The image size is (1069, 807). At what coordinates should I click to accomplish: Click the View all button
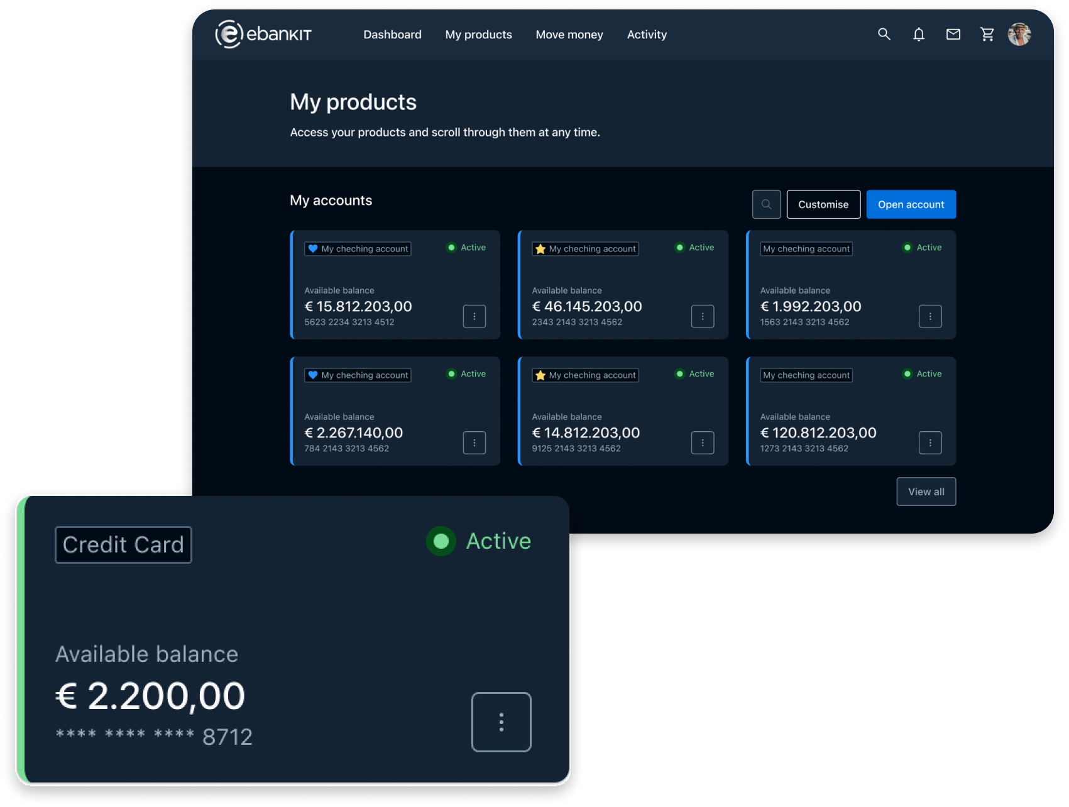pyautogui.click(x=926, y=491)
